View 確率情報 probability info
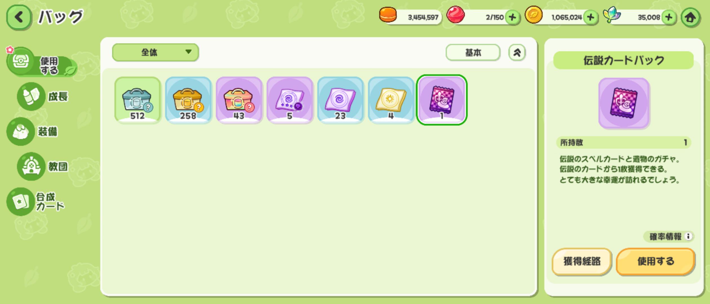This screenshot has width=710, height=304. 668,236
